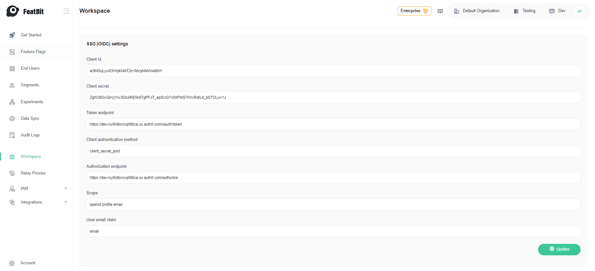Open the Default Organization selector
595x271 pixels.
477,11
